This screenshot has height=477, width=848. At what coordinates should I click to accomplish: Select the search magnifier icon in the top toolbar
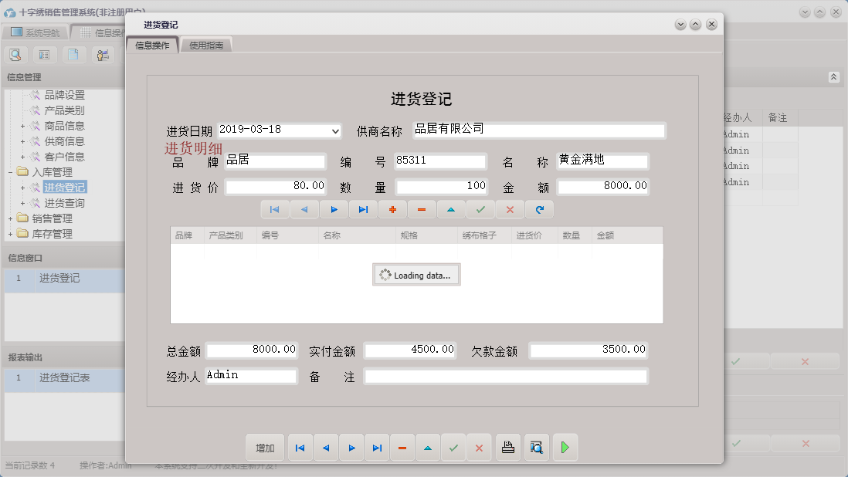pos(15,55)
